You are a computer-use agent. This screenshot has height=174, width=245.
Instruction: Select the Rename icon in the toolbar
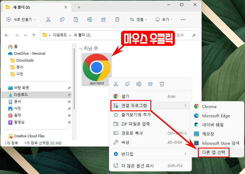[89, 20]
